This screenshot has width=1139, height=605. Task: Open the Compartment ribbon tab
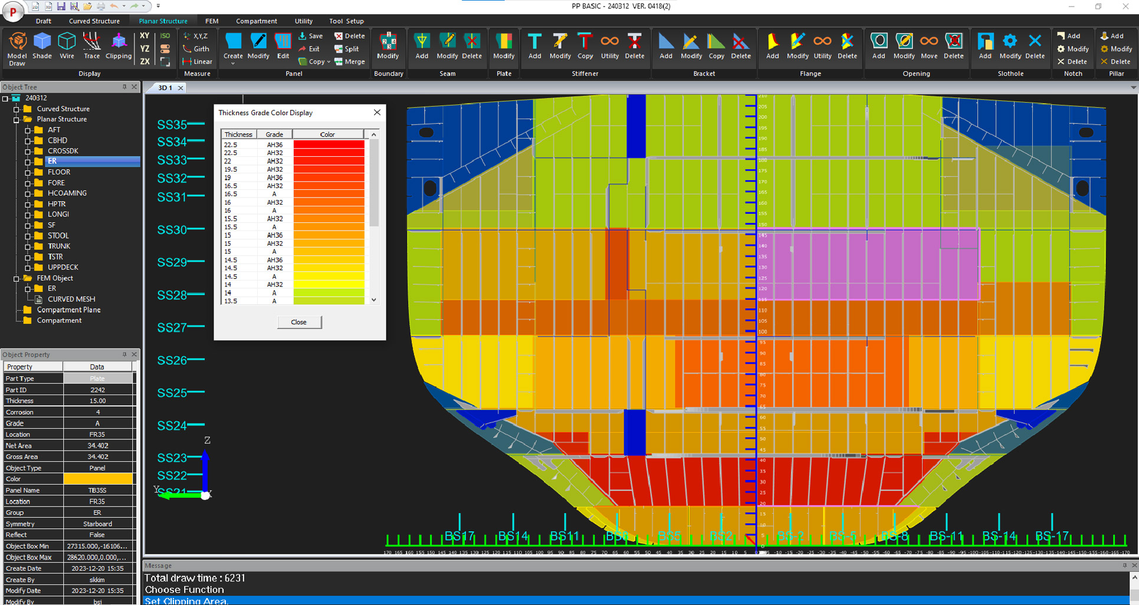pyautogui.click(x=256, y=21)
